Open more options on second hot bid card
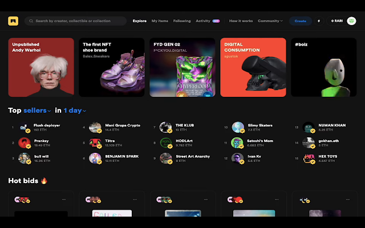The height and width of the screenshot is (228, 365). click(135, 199)
